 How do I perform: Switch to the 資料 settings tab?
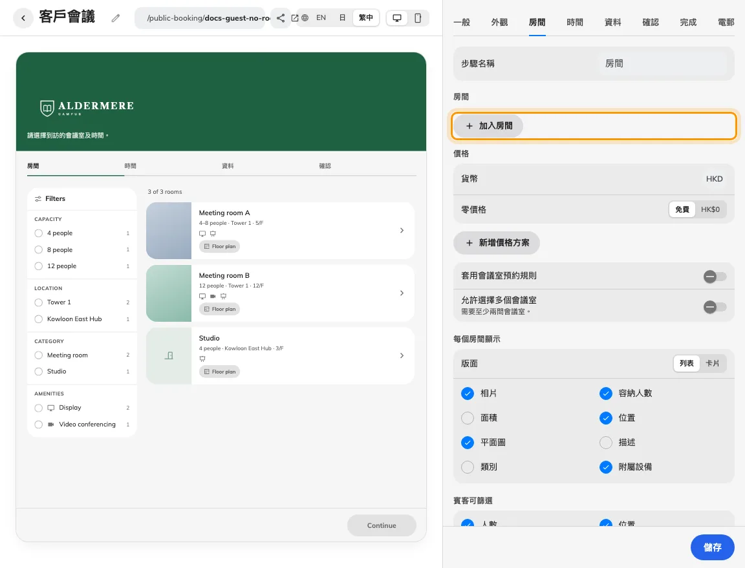613,23
